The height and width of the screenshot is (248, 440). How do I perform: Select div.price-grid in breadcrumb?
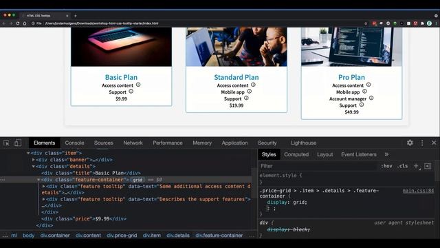(x=122, y=236)
